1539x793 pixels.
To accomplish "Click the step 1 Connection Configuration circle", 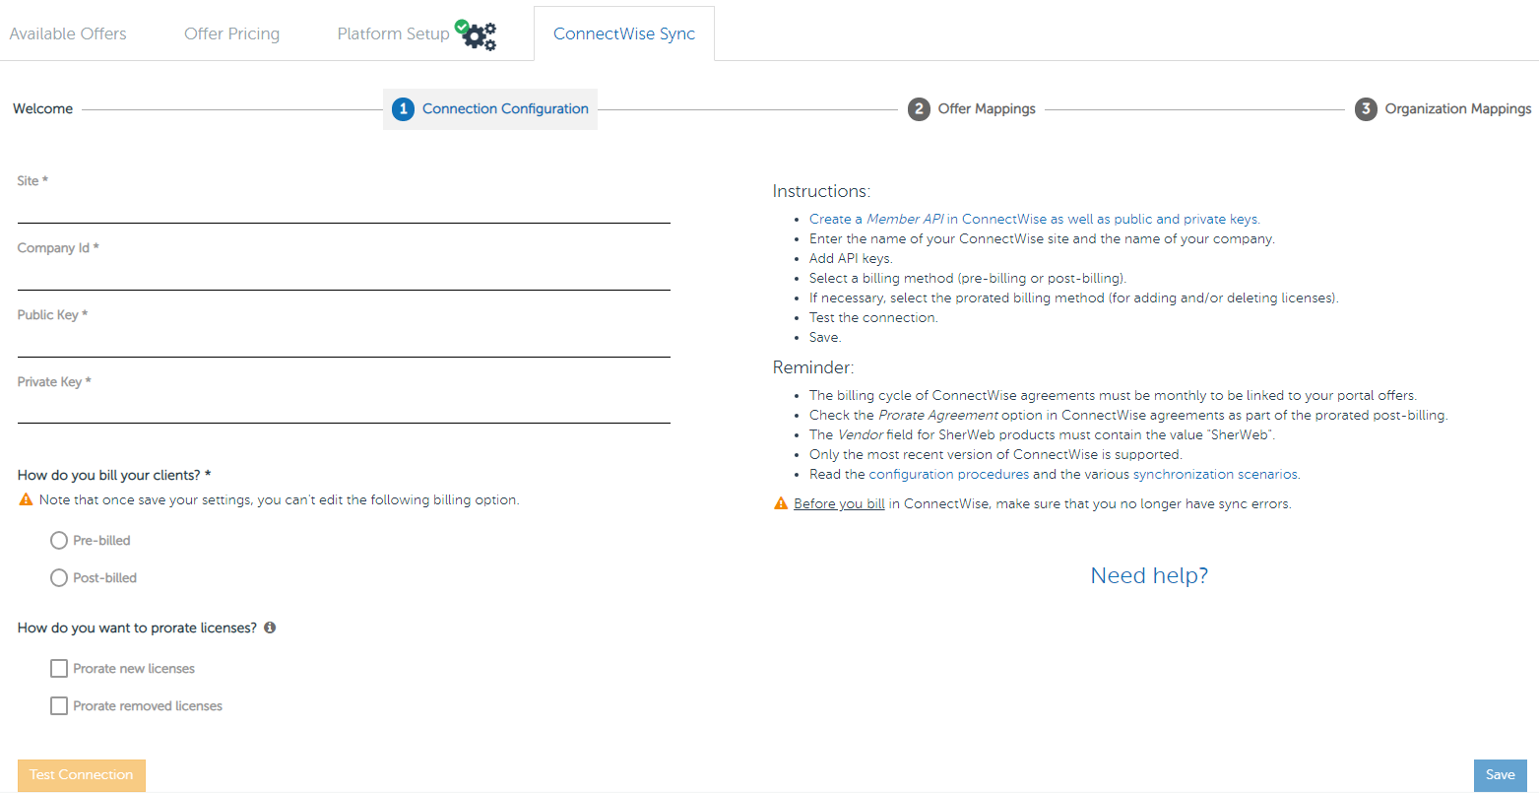I will click(x=403, y=108).
